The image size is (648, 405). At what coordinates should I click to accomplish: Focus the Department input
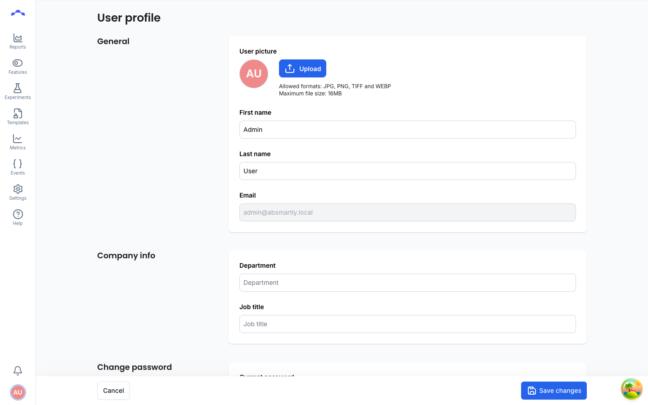point(408,283)
